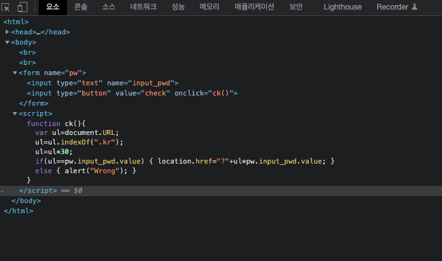The height and width of the screenshot is (261, 442).
Task: Select the closing /script tag line
Action: coord(38,190)
